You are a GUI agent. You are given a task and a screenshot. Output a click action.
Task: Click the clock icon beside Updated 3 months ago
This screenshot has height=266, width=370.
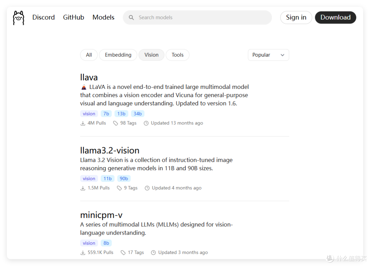coord(153,253)
